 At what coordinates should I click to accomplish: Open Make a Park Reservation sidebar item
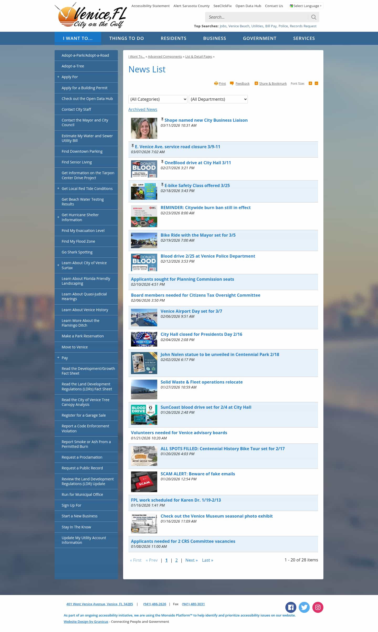[86, 336]
